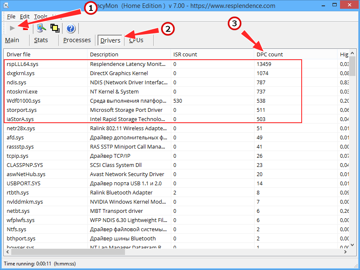The height and width of the screenshot is (270, 360).
Task: Click the overlapping yellow squares toolbar icon
Action: click(55, 28)
